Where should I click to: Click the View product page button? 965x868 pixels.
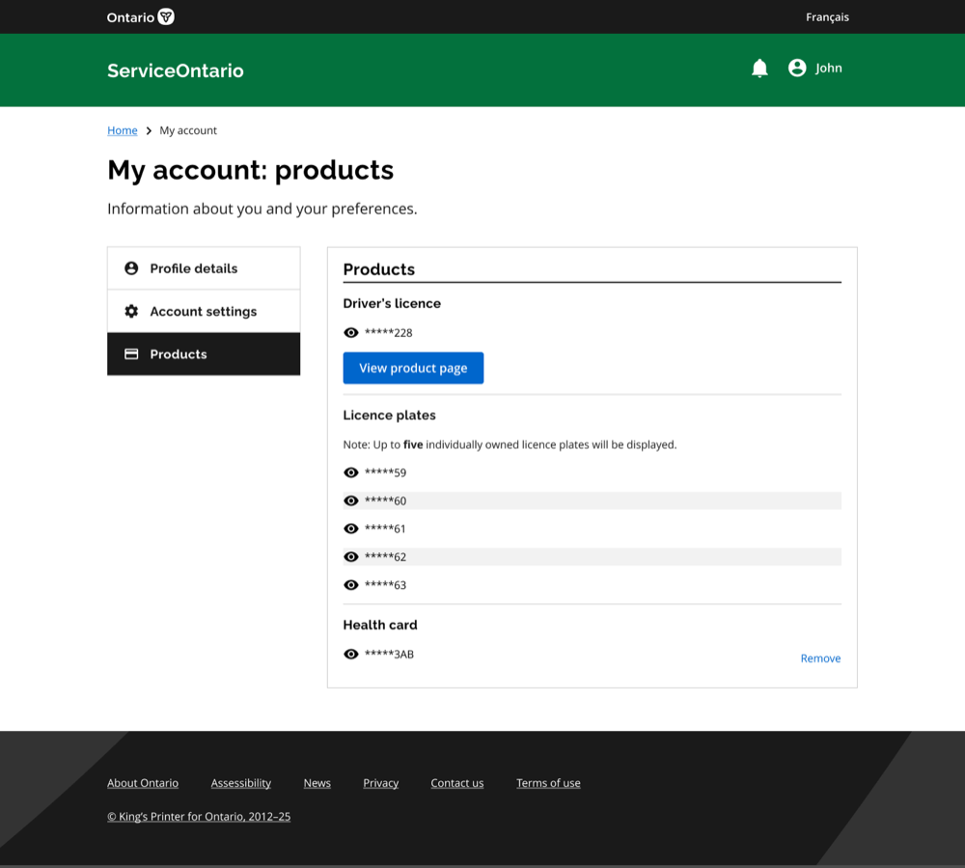(413, 368)
